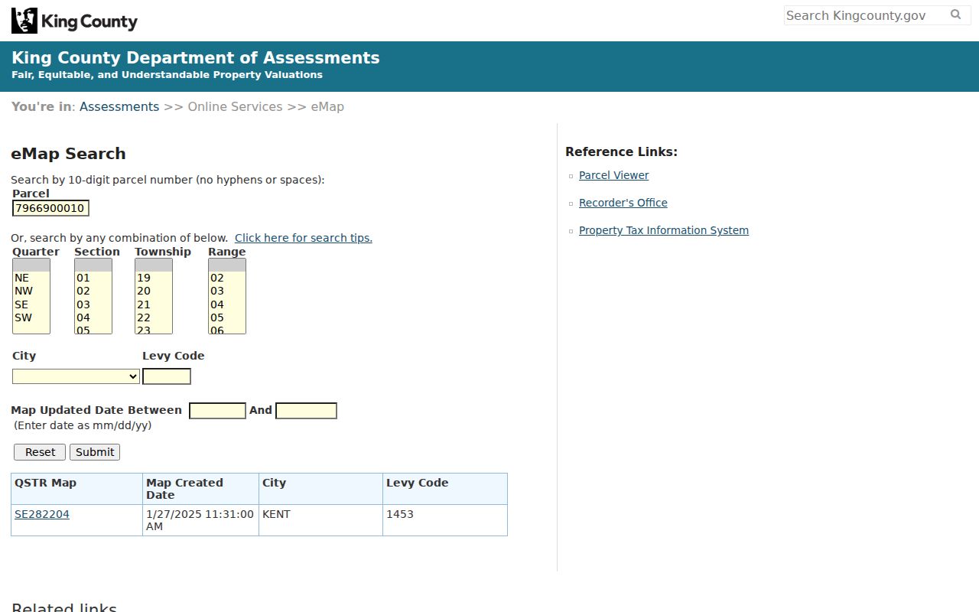This screenshot has width=979, height=612.
Task: Select SW in the Quarter list
Action: coord(31,317)
